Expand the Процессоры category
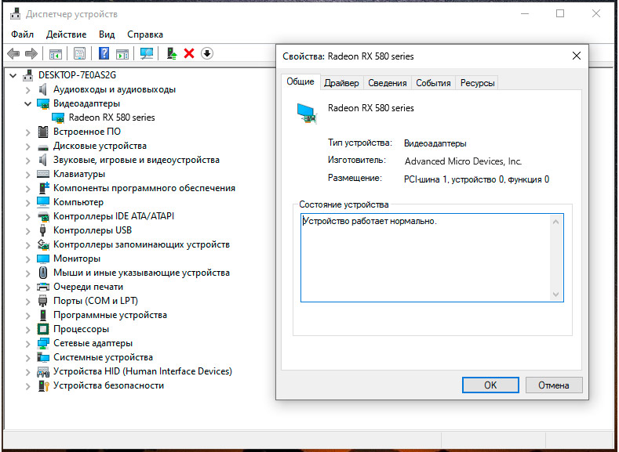Screen dimensions: 619x452 click(x=28, y=329)
